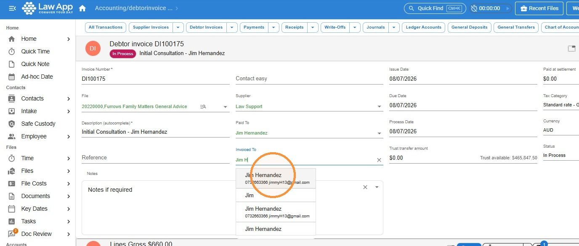Expand the Key Dates sidebar chevron
The width and height of the screenshot is (579, 246).
click(69, 209)
